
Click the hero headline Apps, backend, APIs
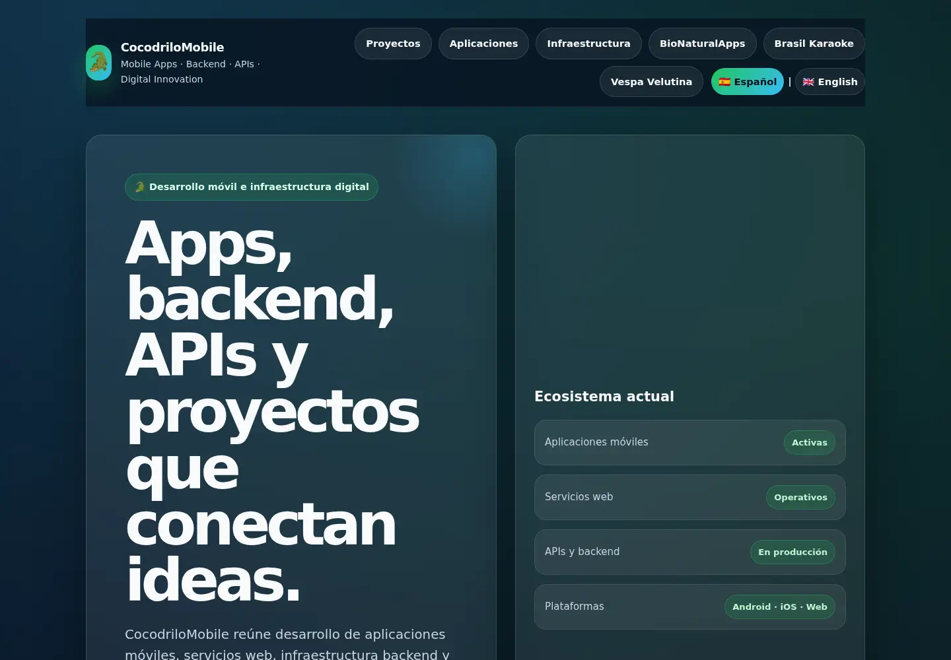coord(272,411)
